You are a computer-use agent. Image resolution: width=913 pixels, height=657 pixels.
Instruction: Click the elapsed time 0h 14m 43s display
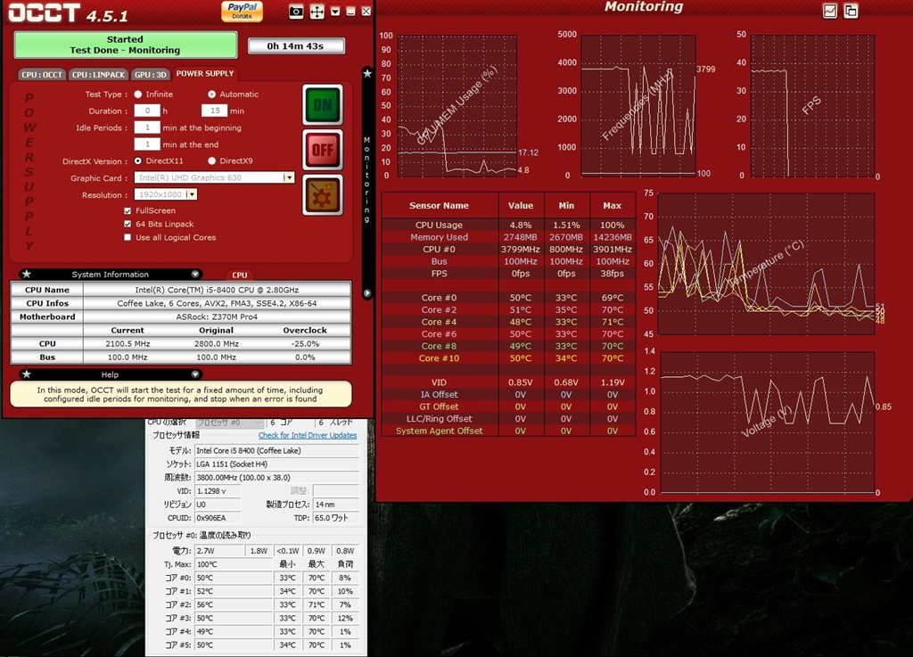(x=296, y=46)
